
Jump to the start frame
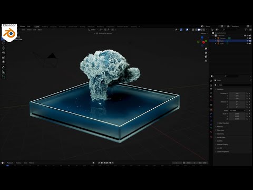click(99, 163)
